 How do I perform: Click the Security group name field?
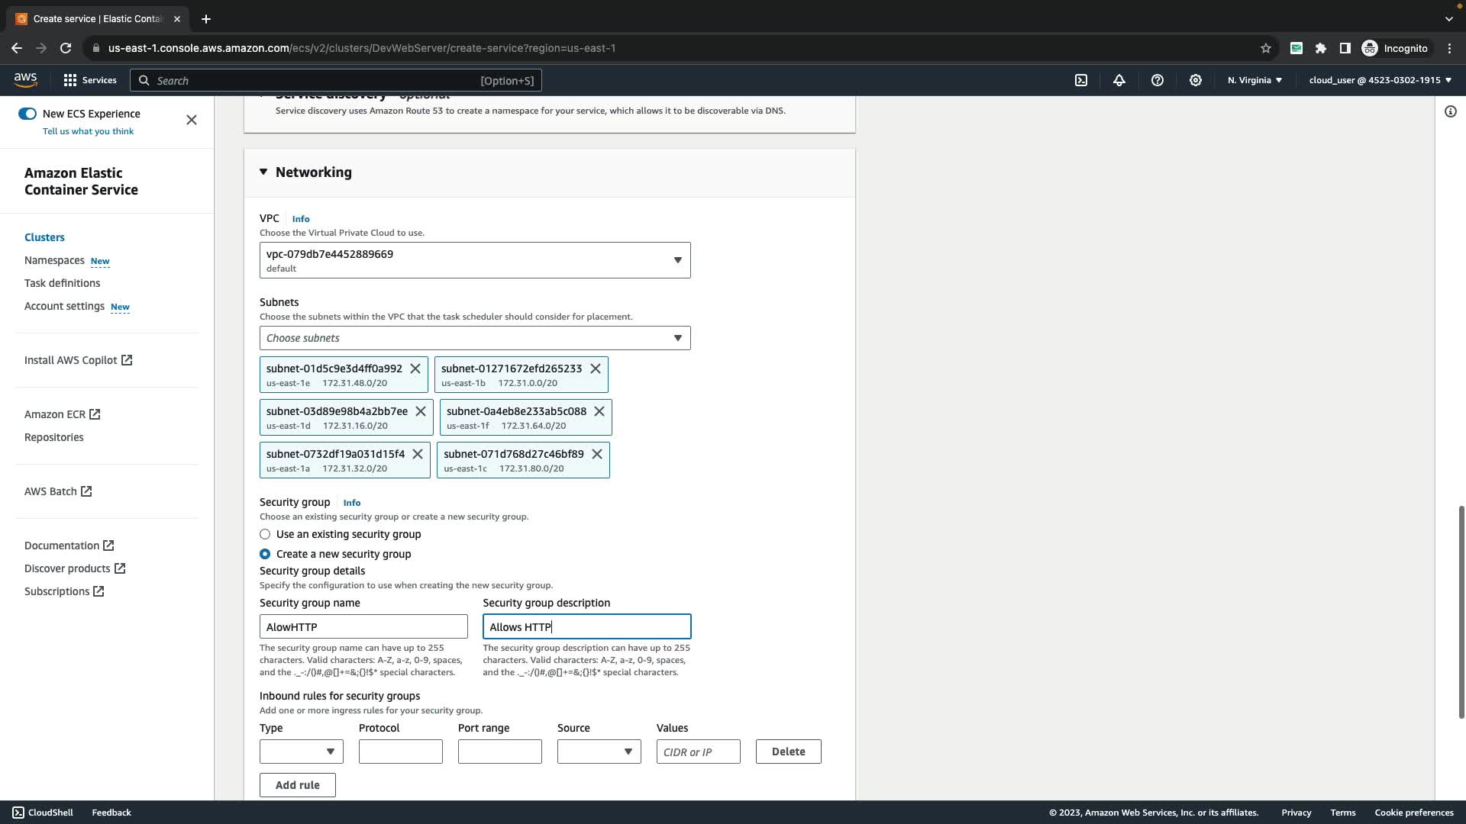click(x=363, y=627)
